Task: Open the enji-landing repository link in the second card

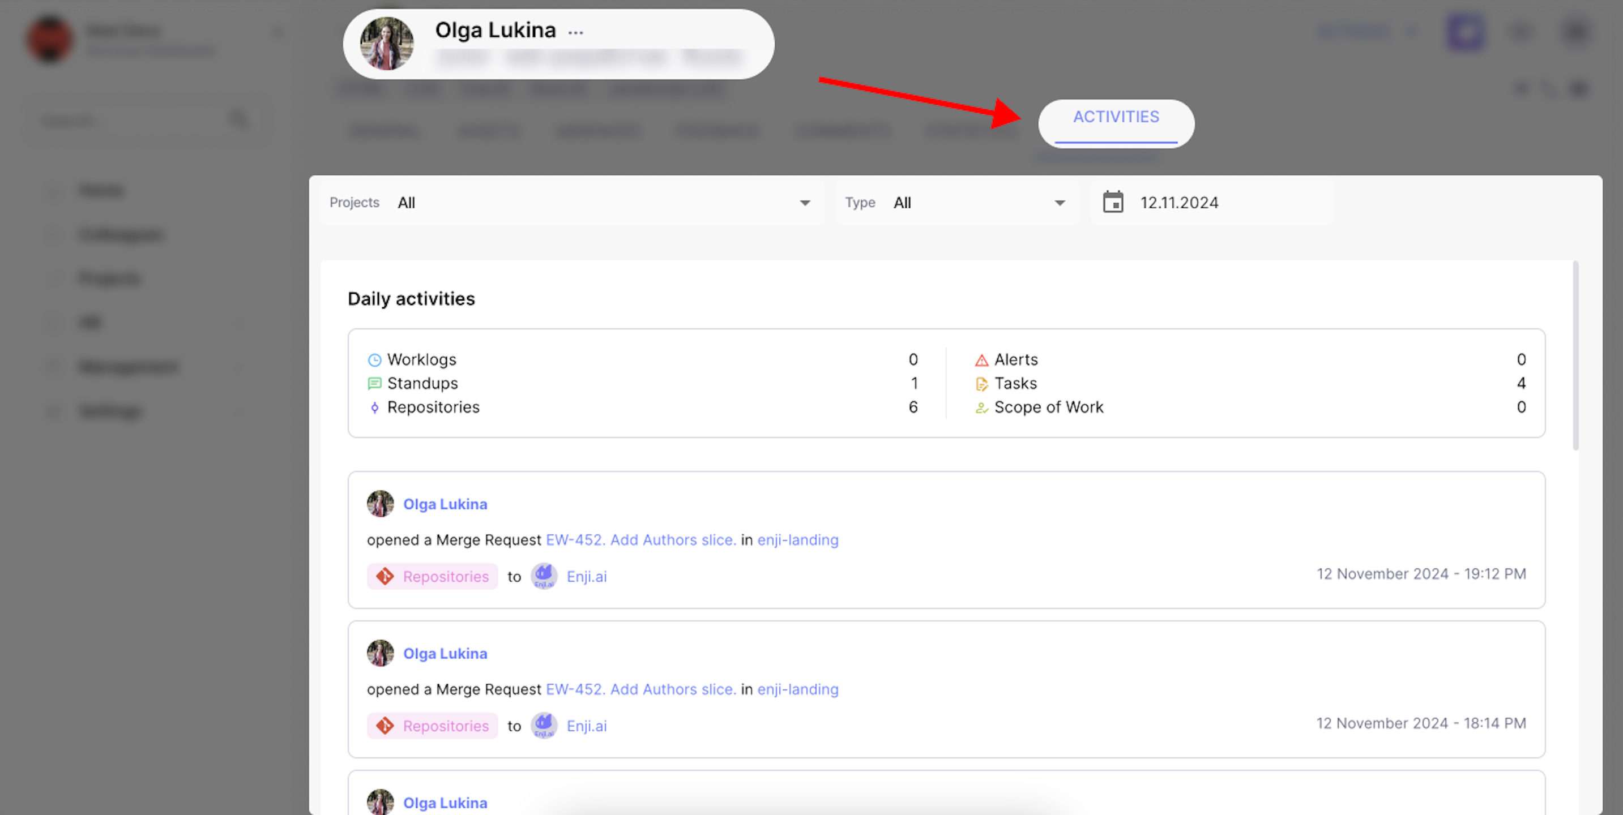Action: coord(797,689)
